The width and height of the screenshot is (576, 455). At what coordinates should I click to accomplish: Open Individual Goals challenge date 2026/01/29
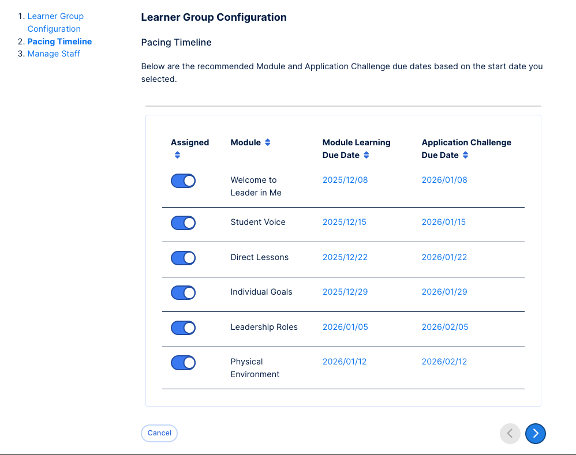pos(444,292)
